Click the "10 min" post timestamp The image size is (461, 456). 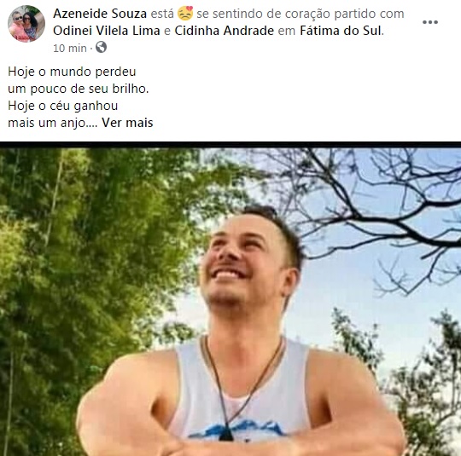[x=70, y=48]
